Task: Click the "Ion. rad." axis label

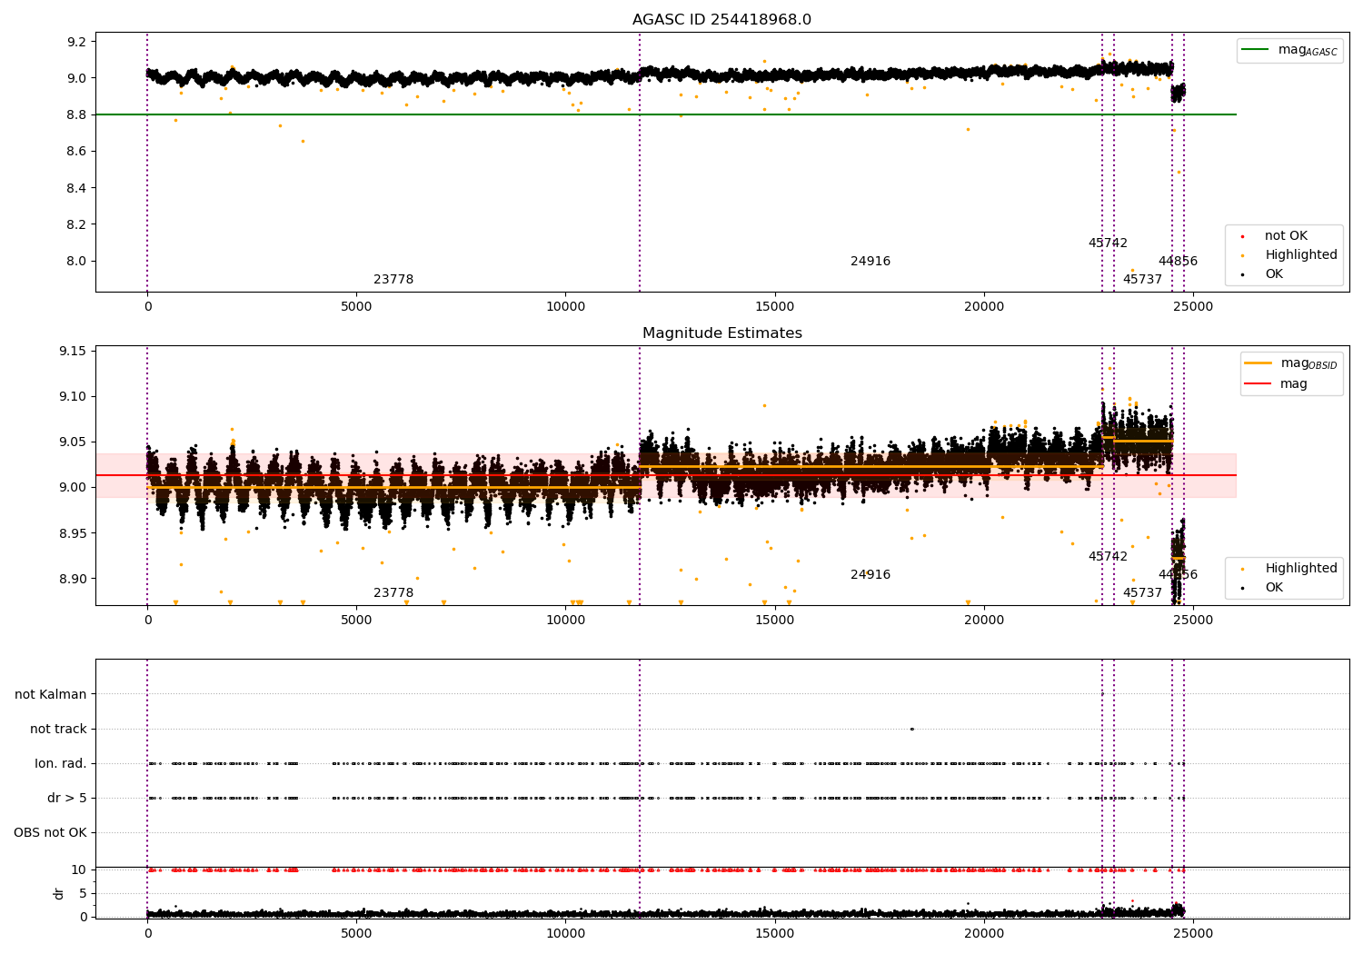Action: tap(61, 763)
